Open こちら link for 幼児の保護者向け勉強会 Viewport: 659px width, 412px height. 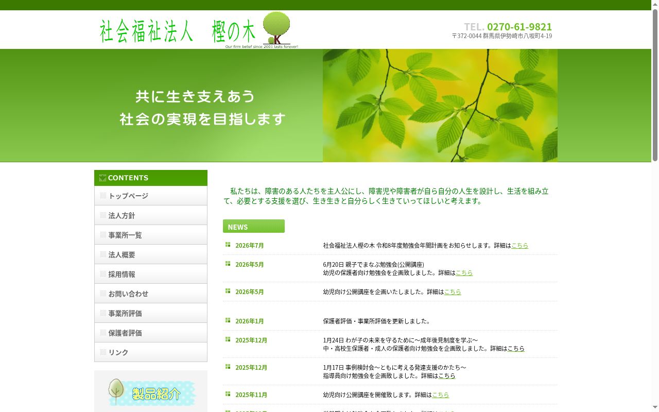464,273
